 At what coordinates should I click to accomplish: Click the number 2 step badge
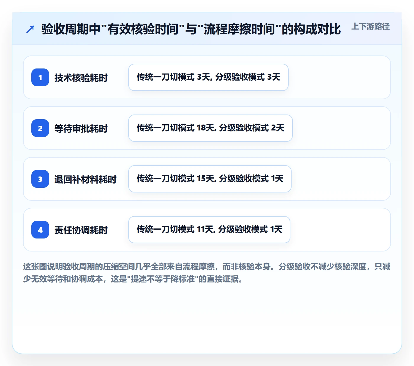[x=40, y=128]
